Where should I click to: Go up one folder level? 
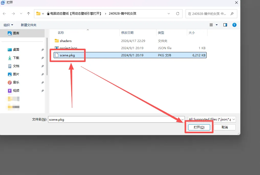29,14
